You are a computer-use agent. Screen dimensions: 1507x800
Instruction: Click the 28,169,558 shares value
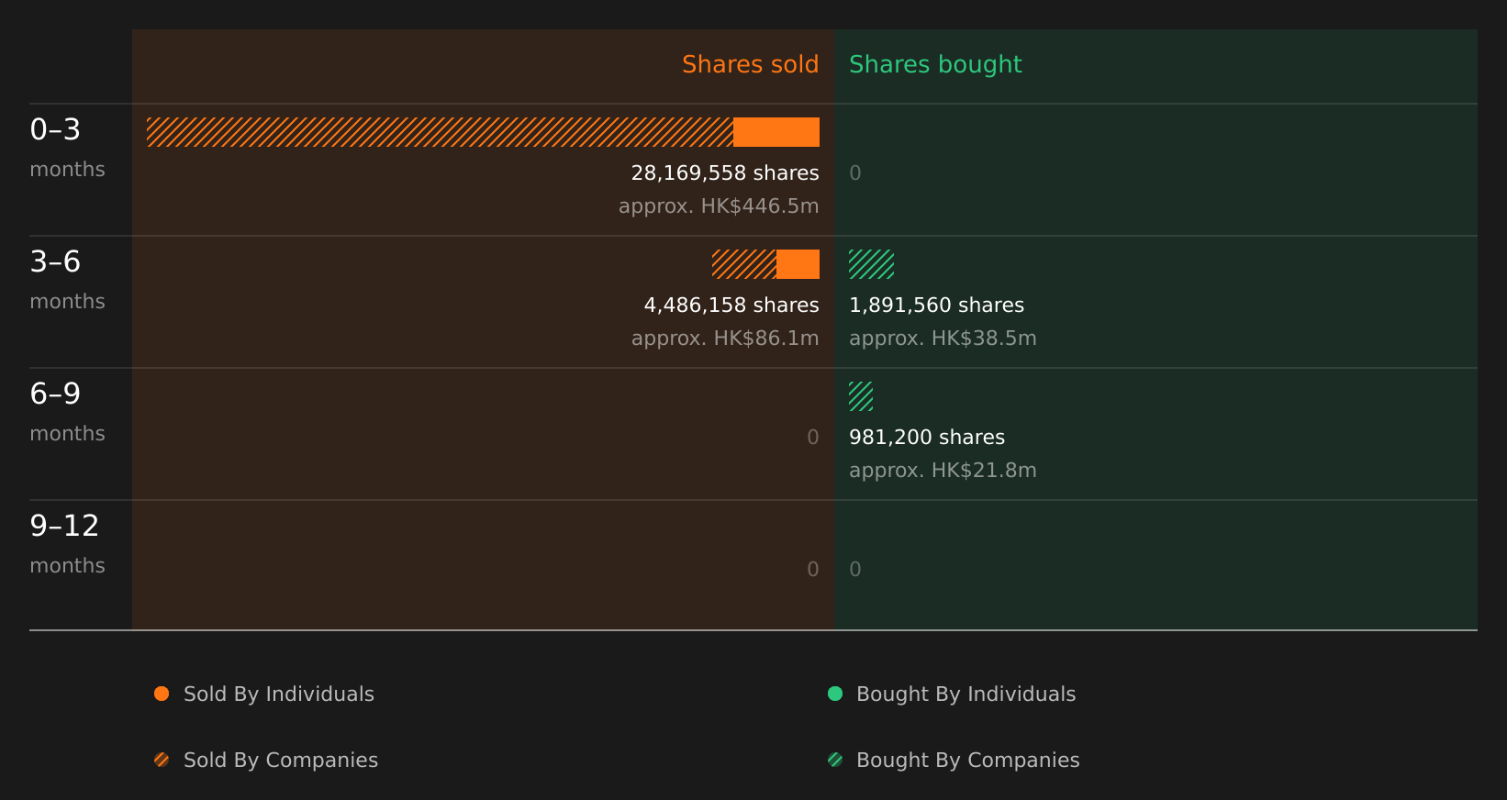(x=725, y=172)
